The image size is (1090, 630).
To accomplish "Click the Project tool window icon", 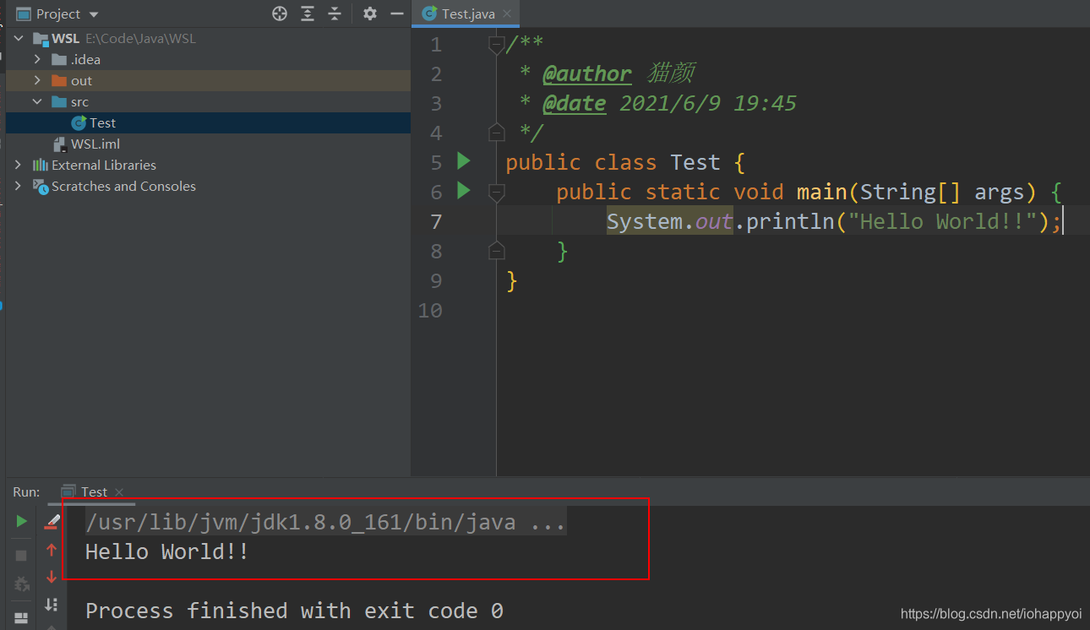I will coord(24,14).
